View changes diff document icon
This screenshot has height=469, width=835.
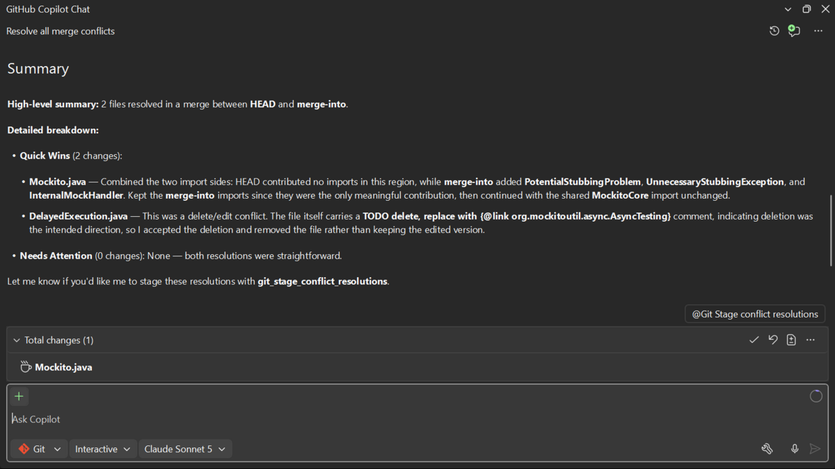pos(791,340)
